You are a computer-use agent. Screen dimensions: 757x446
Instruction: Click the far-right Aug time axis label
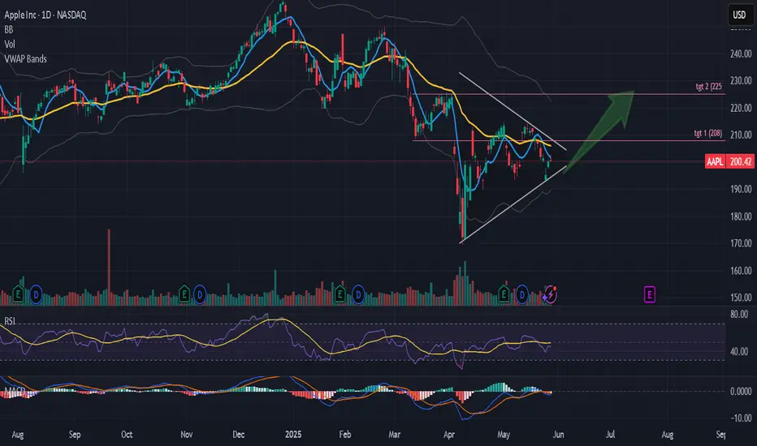point(667,435)
